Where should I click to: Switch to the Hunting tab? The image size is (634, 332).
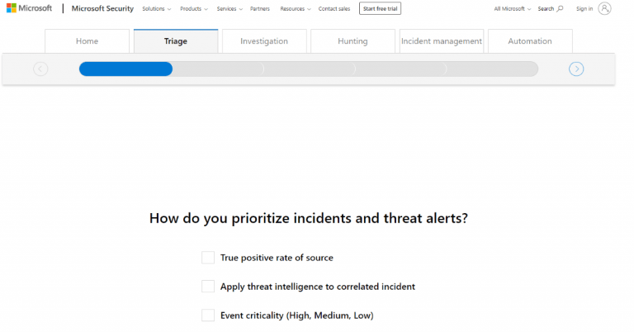tap(353, 41)
